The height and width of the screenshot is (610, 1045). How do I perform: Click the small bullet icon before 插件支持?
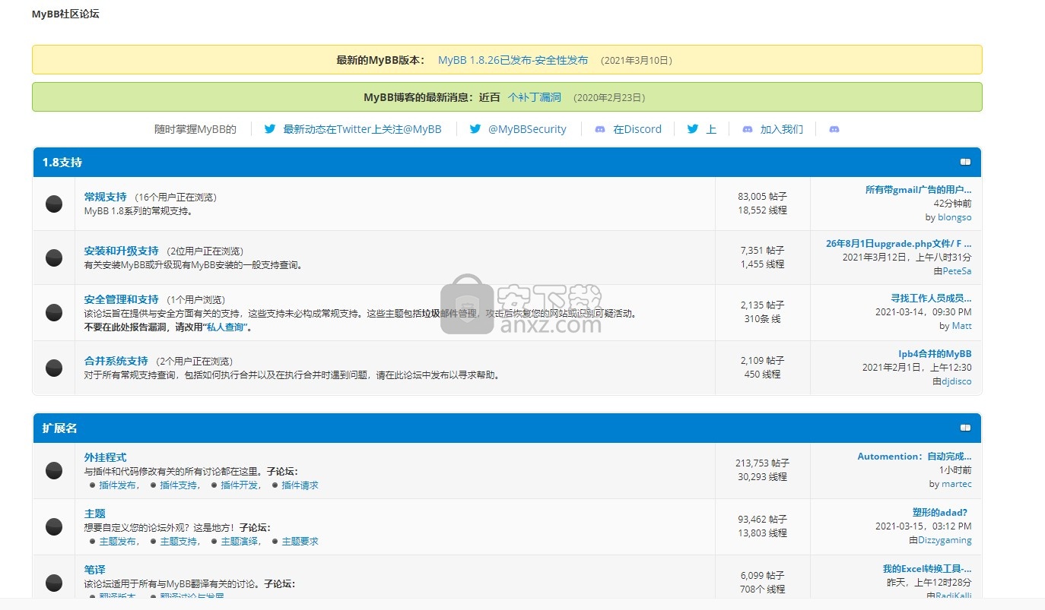(154, 485)
